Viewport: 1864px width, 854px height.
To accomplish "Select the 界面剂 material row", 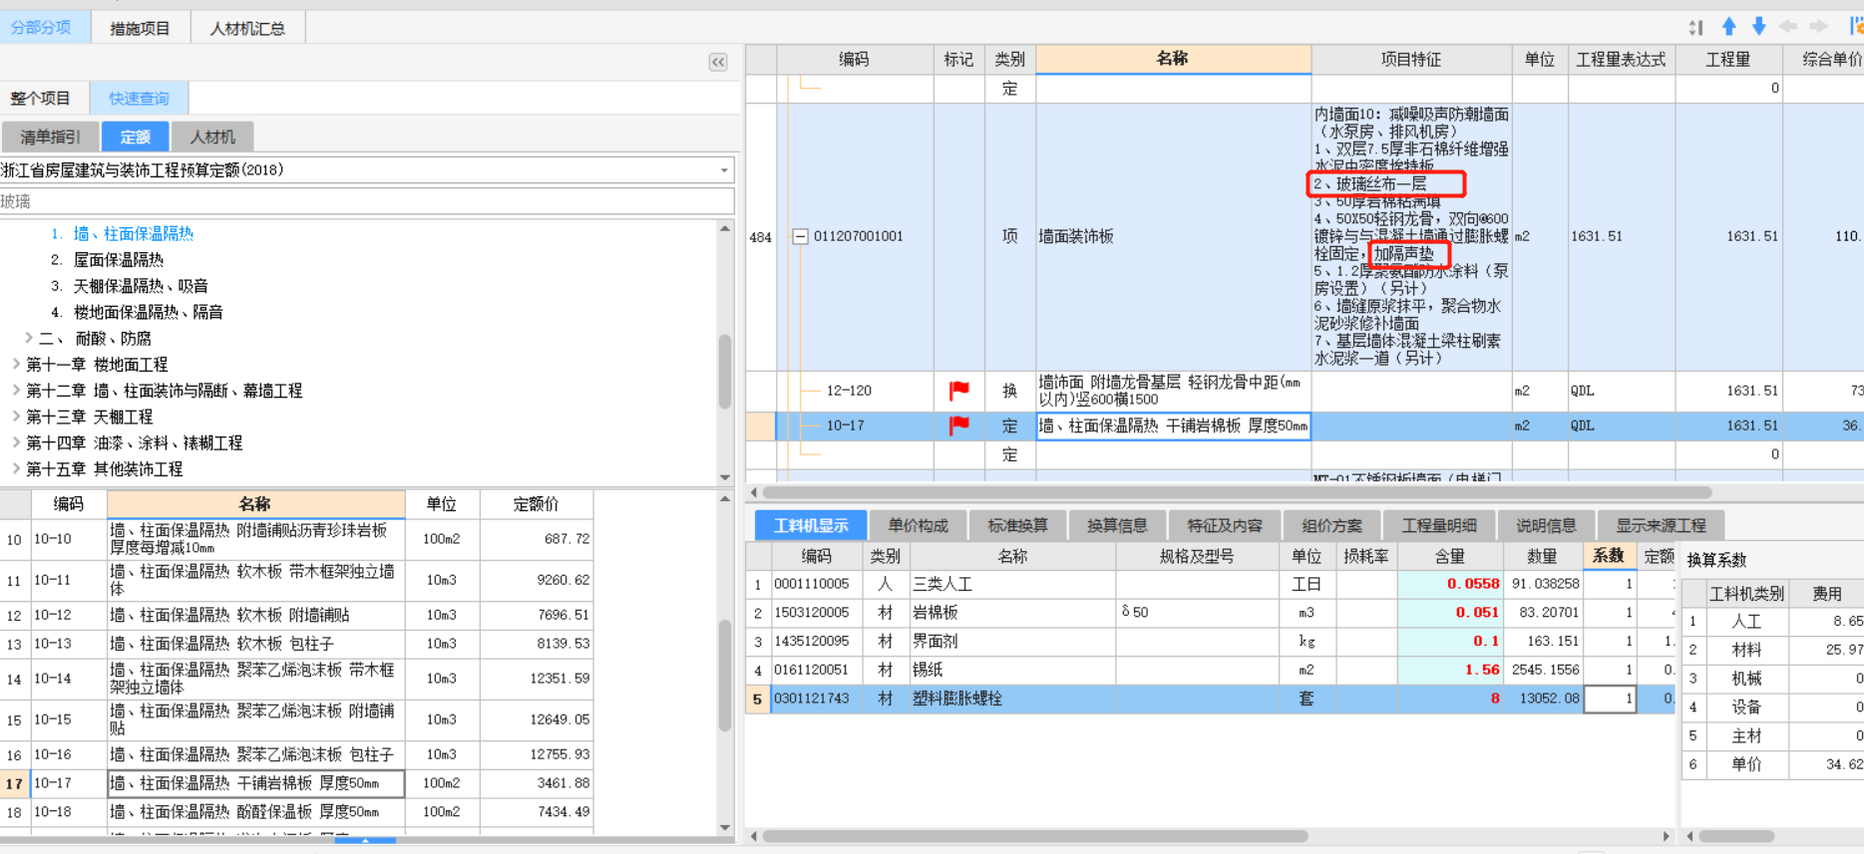I will (1210, 642).
